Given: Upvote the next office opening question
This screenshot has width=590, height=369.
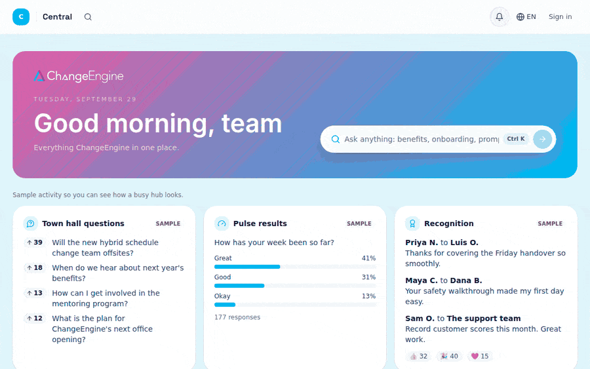Looking at the screenshot, I should tap(34, 319).
